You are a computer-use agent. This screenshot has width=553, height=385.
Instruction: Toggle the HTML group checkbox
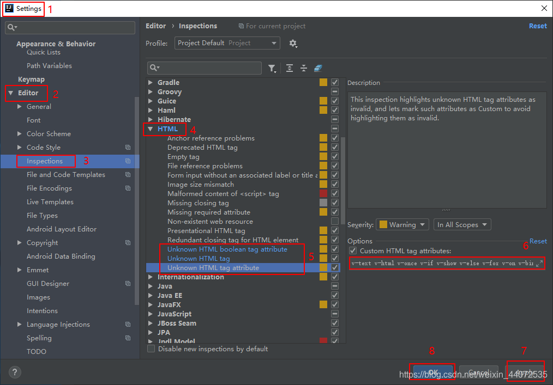pyautogui.click(x=335, y=129)
